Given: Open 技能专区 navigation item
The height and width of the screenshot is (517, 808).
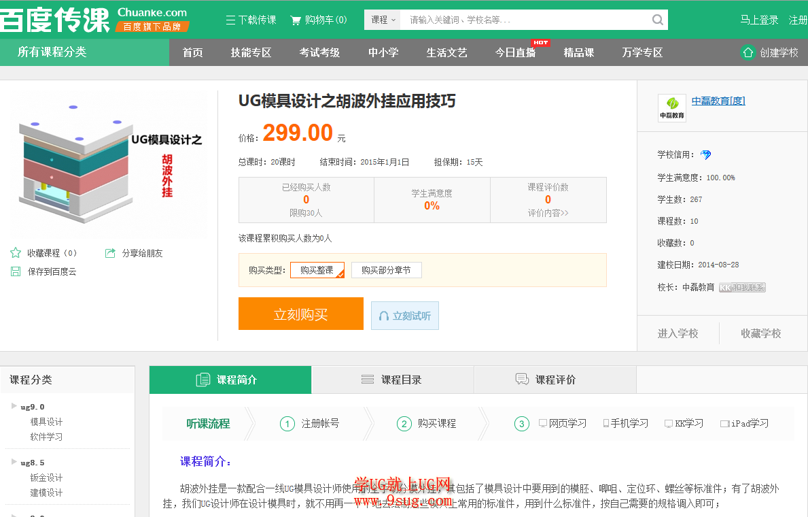Looking at the screenshot, I should [x=251, y=52].
